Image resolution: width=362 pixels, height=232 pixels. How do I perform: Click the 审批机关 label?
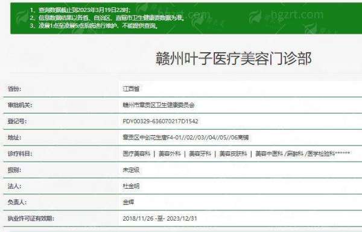[x=20, y=105]
